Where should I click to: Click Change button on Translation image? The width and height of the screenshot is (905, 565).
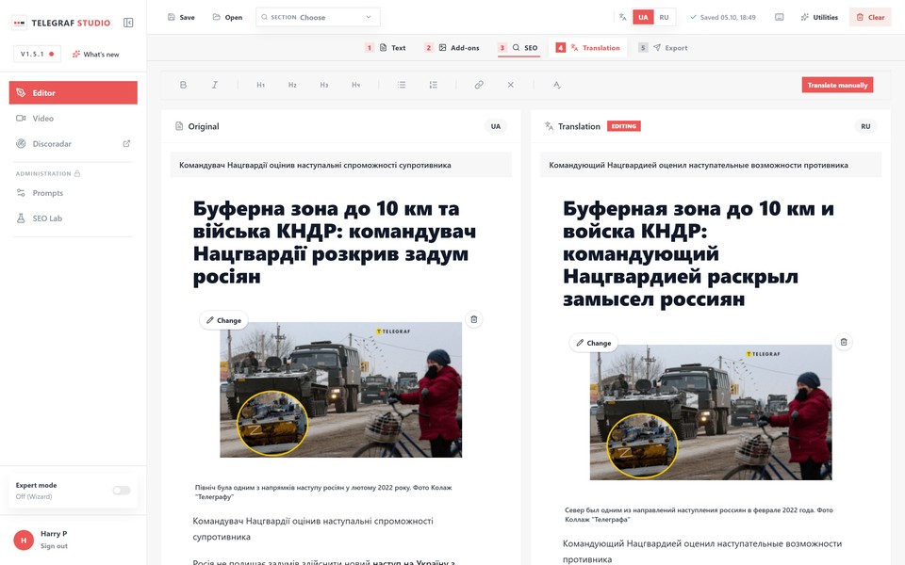pos(594,343)
